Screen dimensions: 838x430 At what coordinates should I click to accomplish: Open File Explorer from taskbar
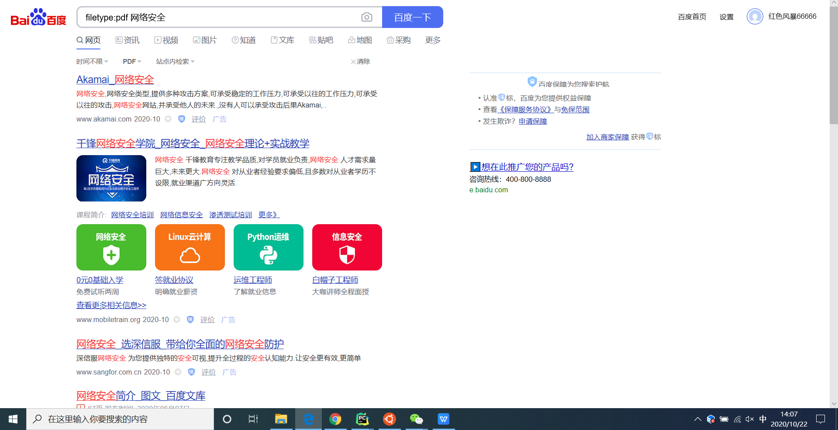click(x=281, y=419)
